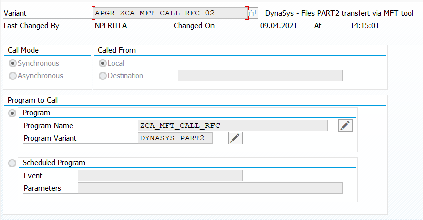
Task: Click the DynaSys variant description text
Action: [339, 13]
